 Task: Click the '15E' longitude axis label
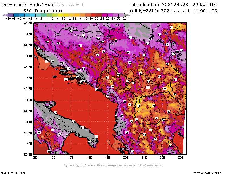[x=34, y=157]
